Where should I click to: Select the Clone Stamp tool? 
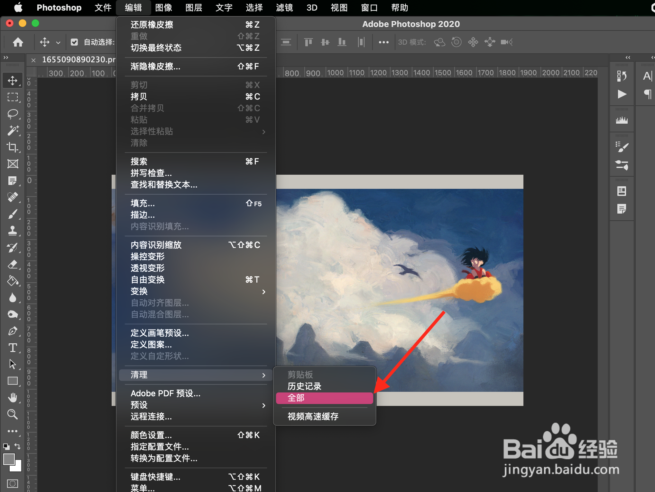point(13,231)
